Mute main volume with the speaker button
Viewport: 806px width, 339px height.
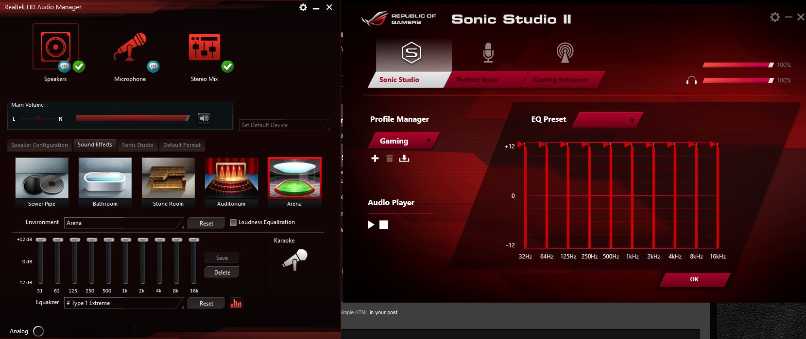[x=204, y=118]
